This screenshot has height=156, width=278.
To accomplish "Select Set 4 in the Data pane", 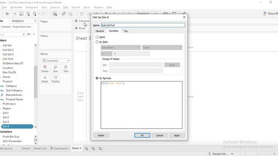I will pos(17,126).
